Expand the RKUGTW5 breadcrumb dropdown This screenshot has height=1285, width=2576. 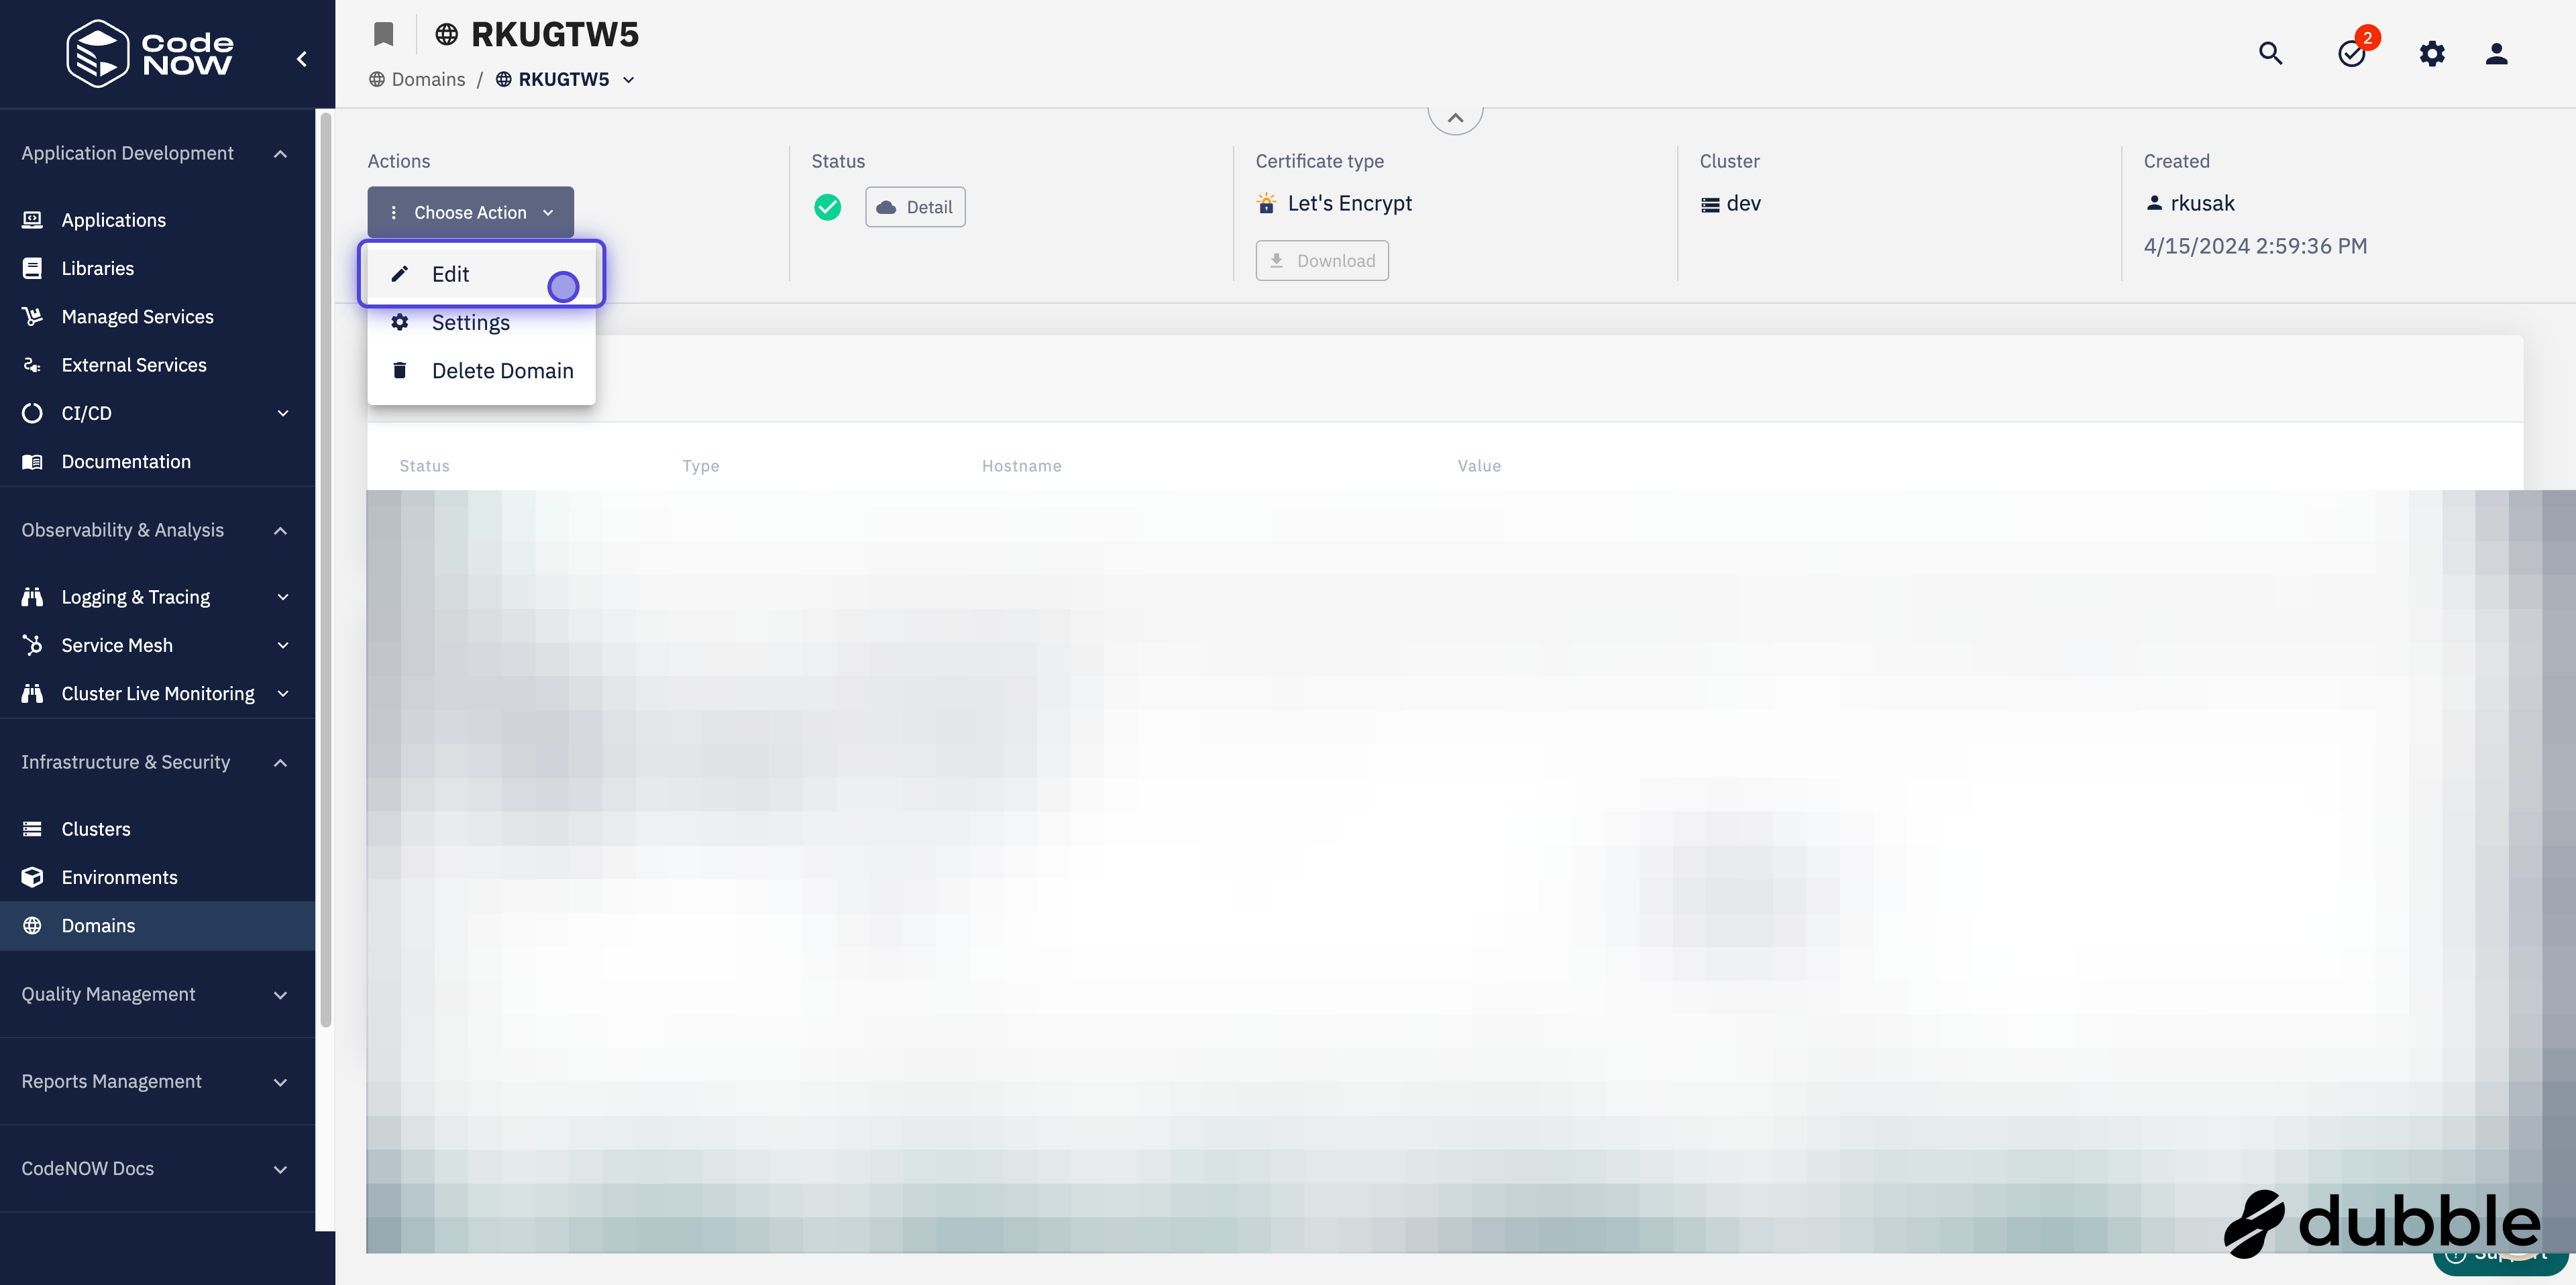(x=629, y=79)
